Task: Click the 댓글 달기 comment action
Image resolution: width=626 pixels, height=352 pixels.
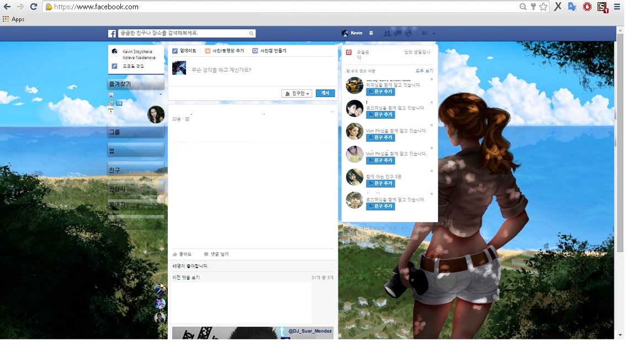Action: (x=216, y=254)
